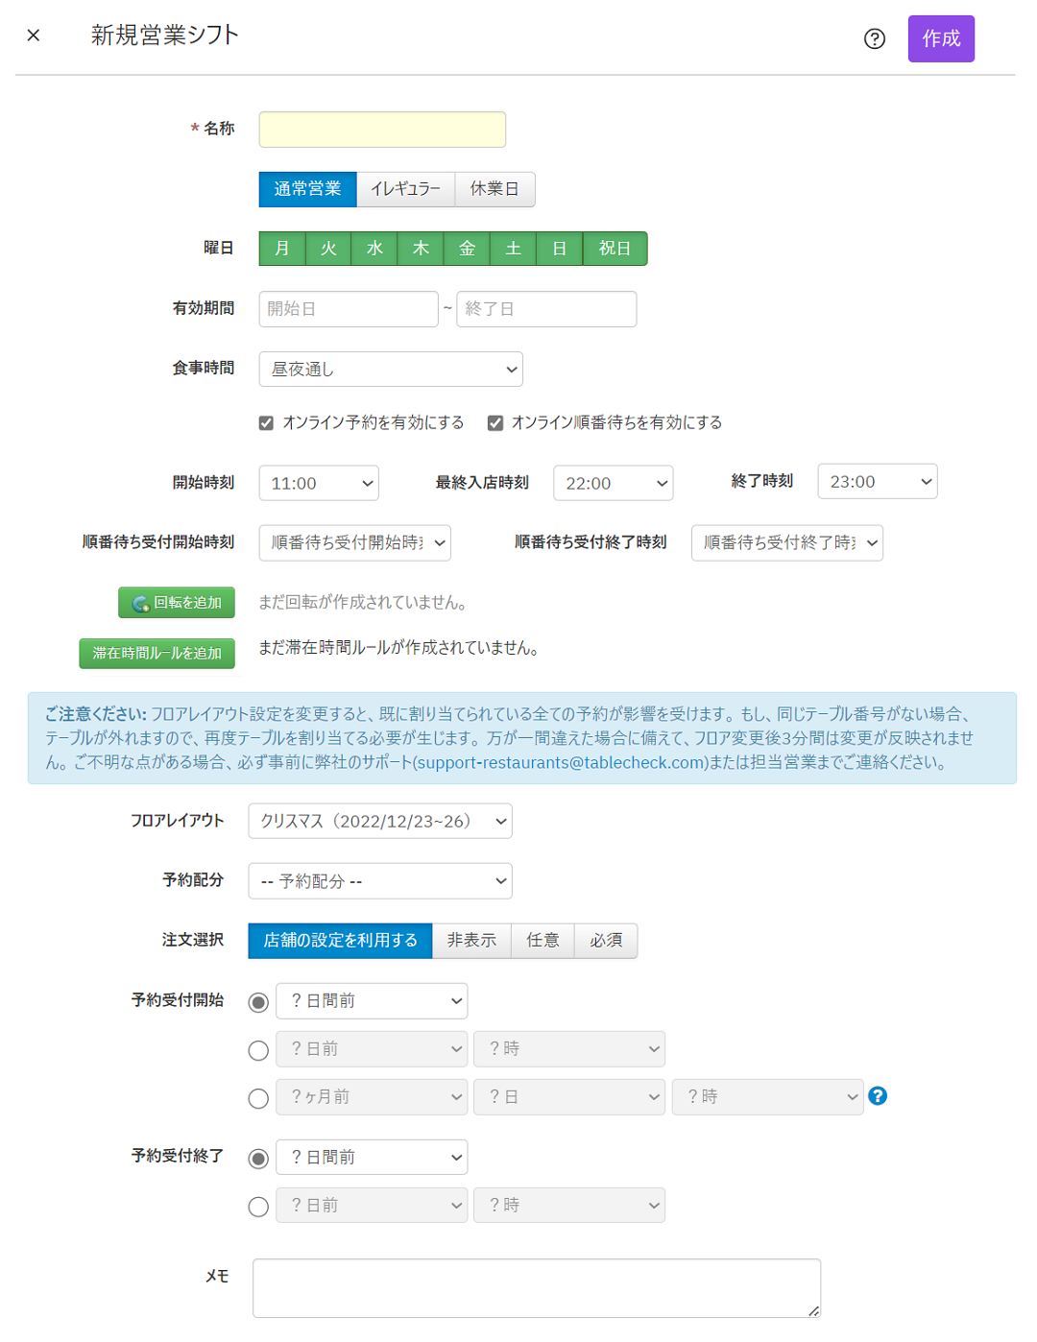
Task: Close the new shift form with X icon
Action: [x=34, y=36]
